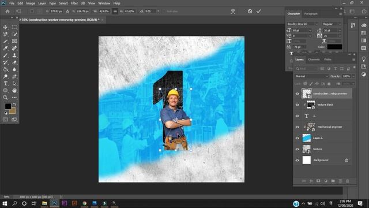The height and width of the screenshot is (208, 369).
Task: Open the File menu
Action: [12, 3]
